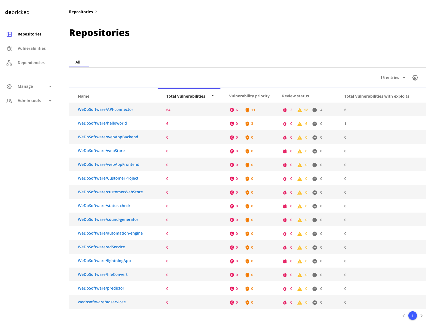
Task: Open the 15 entries dropdown
Action: (393, 78)
